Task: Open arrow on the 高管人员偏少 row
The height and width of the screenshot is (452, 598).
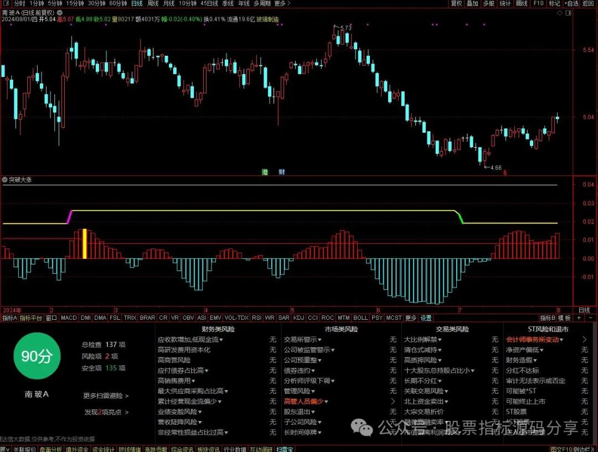Action: click(393, 401)
